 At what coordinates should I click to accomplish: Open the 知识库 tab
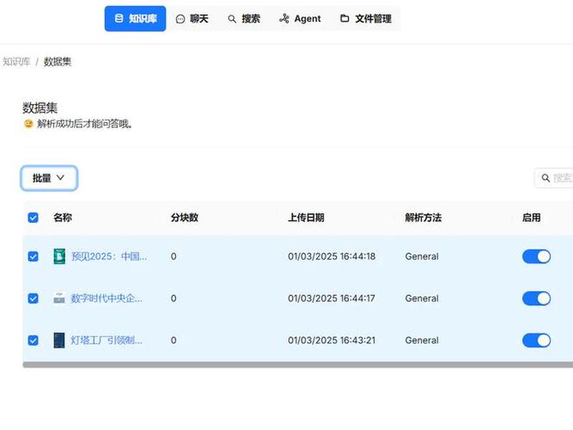(135, 19)
